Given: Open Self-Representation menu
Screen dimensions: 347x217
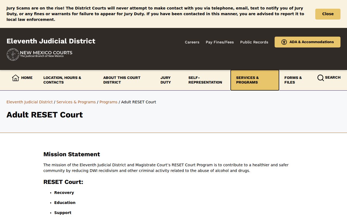Looking at the screenshot, I should click(x=205, y=80).
